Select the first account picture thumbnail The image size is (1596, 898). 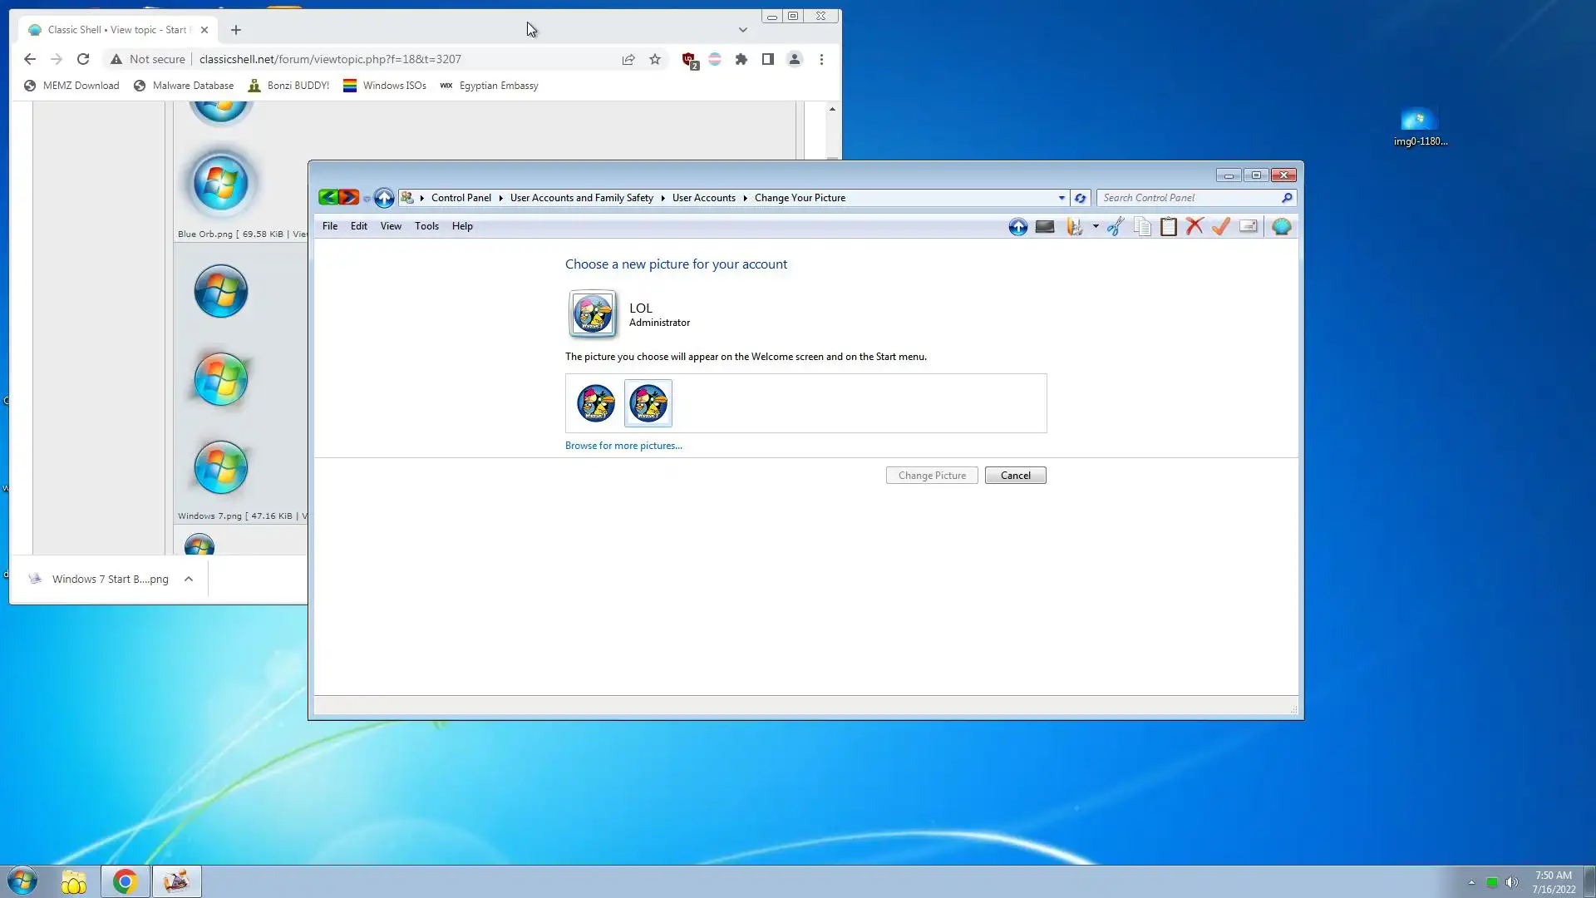point(596,403)
